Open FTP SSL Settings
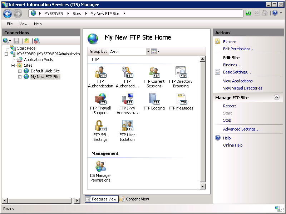The image size is (286, 214). tap(100, 128)
